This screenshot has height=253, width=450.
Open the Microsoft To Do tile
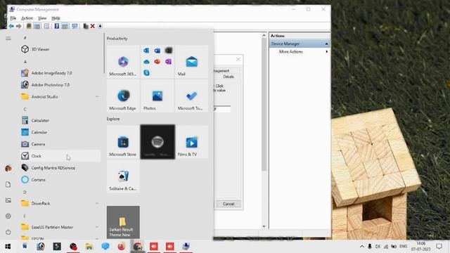[x=191, y=96]
